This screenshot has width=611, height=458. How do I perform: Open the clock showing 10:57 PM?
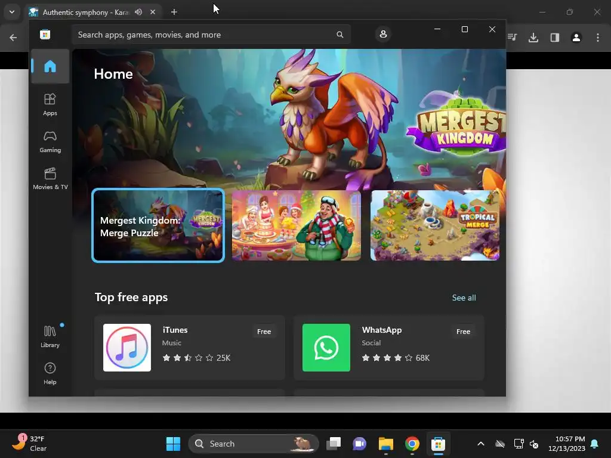point(567,444)
